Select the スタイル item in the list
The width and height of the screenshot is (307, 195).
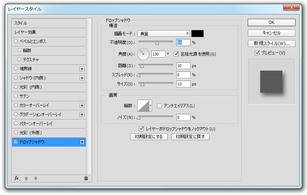click(49, 23)
